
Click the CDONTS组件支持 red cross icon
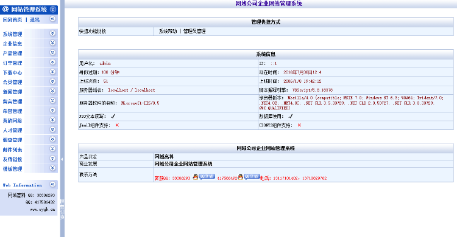[299, 125]
